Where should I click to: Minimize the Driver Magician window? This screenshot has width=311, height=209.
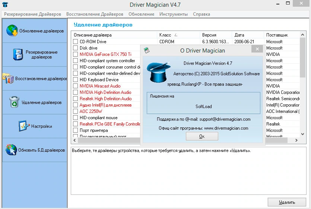click(x=278, y=4)
